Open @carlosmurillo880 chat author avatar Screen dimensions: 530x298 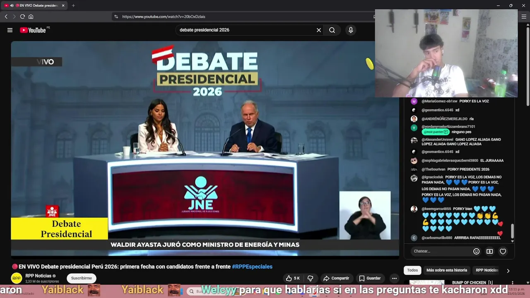coord(414,238)
